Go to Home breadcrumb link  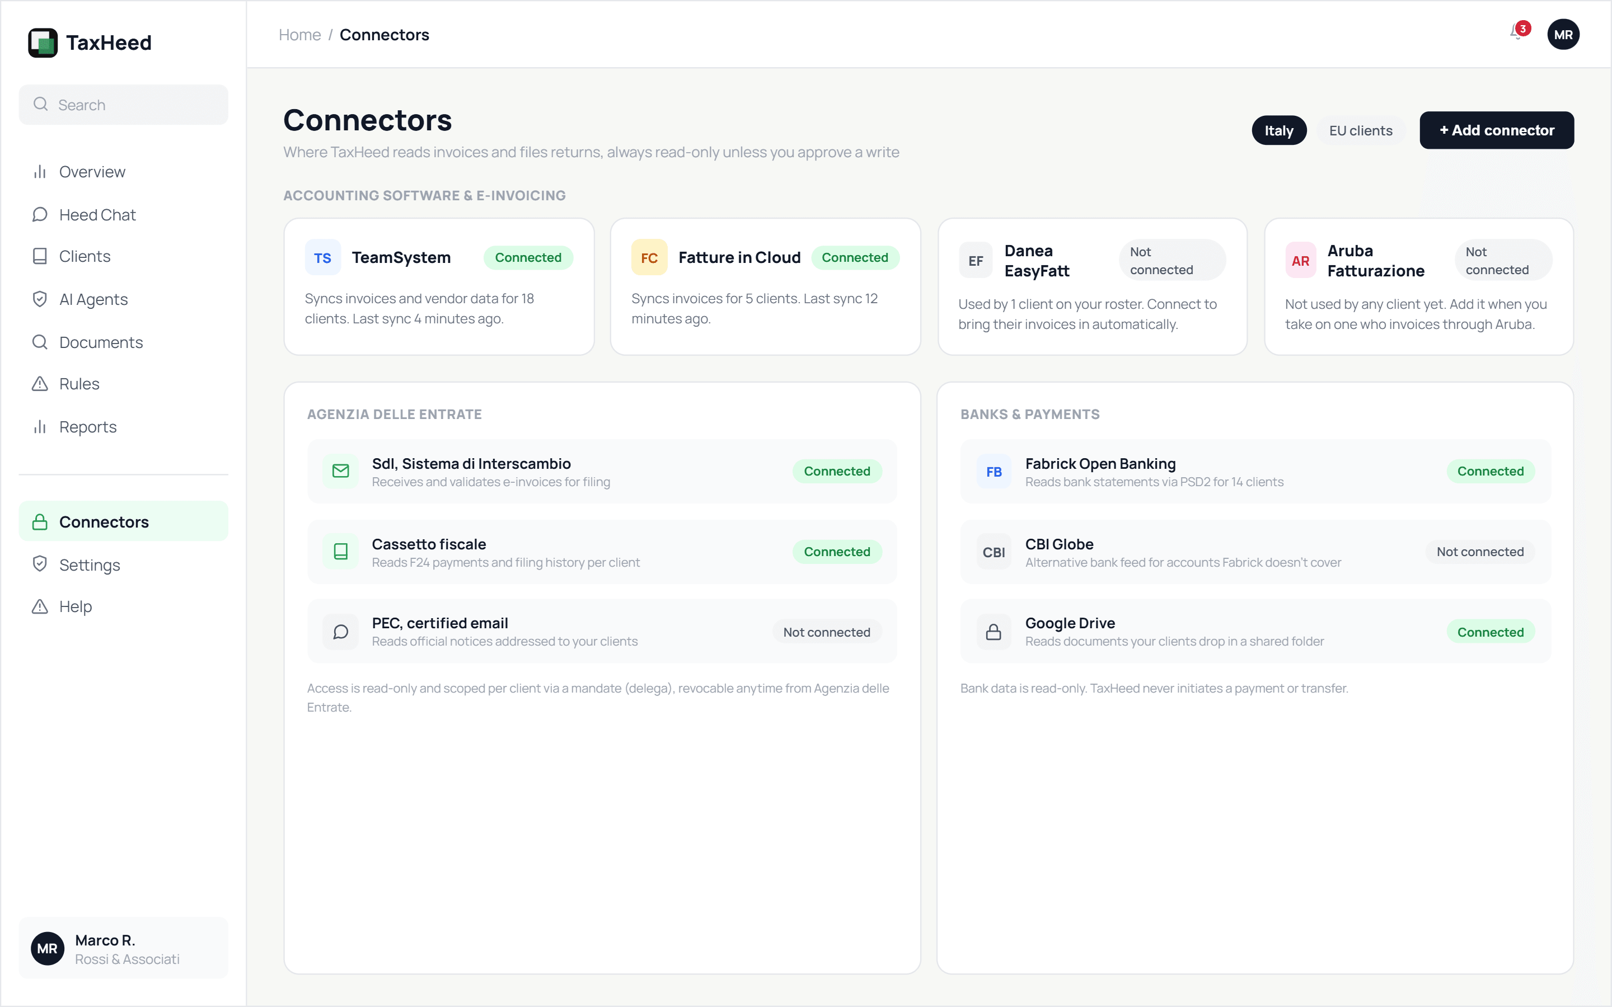[x=299, y=35]
